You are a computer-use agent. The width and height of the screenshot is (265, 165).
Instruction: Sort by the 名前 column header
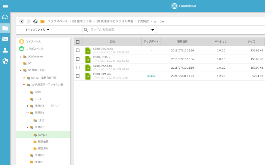pos(112,42)
